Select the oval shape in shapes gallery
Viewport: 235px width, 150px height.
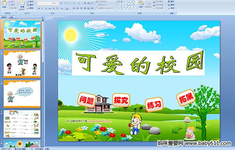(134, 2)
